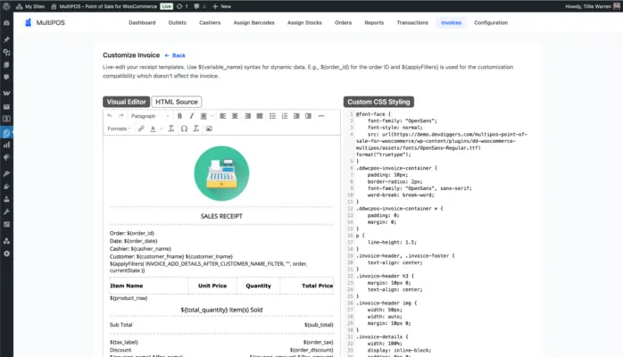Open sidebar Media icon
Viewport: 623px width, 357px height.
(x=6, y=52)
